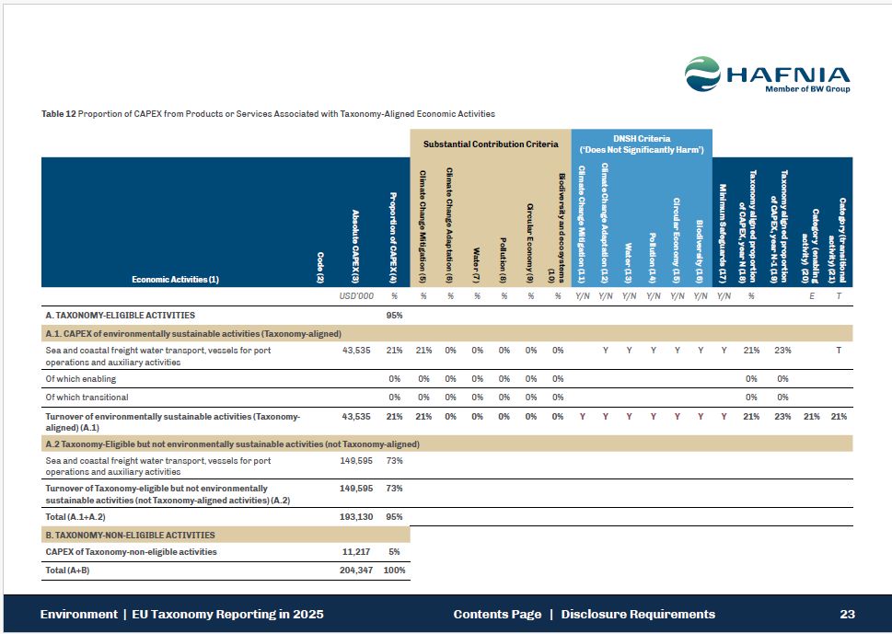Select the Of which transitional row label

87,398
